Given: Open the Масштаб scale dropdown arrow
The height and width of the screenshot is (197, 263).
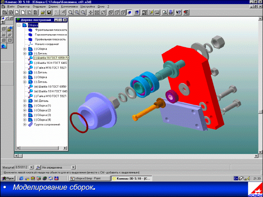Looking at the screenshot, I should pyautogui.click(x=31, y=167).
